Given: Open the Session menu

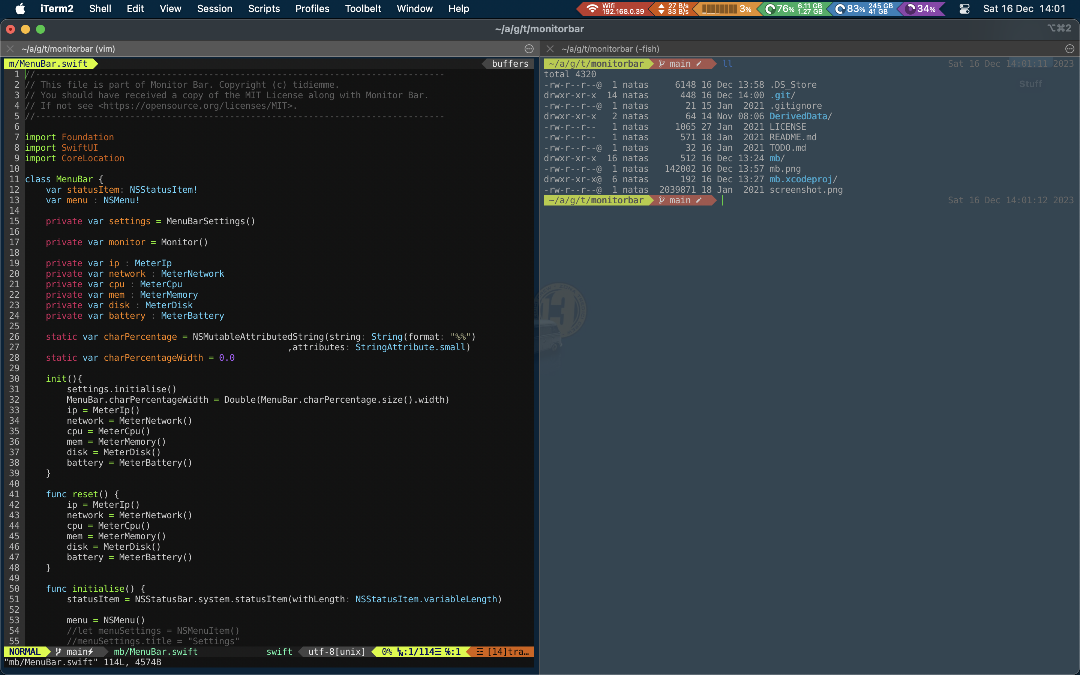Looking at the screenshot, I should pyautogui.click(x=214, y=9).
